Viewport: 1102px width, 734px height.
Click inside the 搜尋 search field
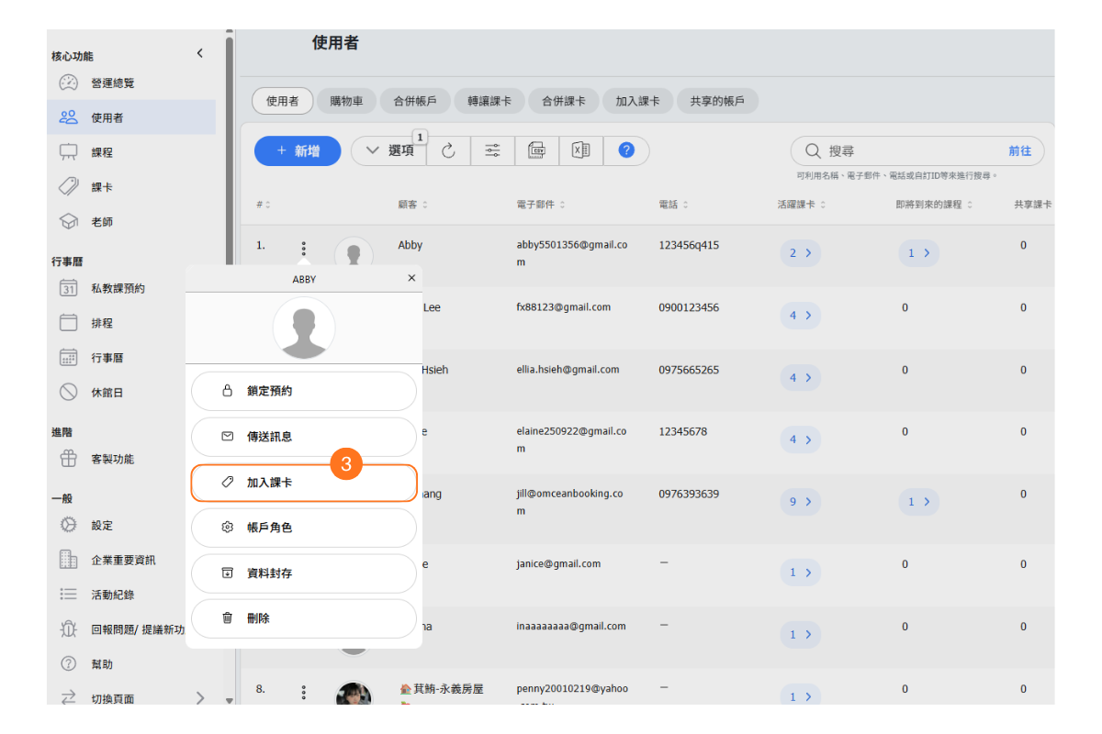coord(909,151)
